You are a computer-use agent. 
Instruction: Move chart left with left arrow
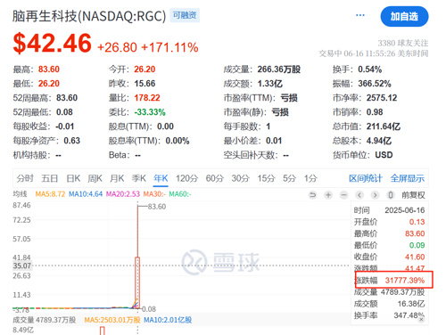click(x=359, y=195)
